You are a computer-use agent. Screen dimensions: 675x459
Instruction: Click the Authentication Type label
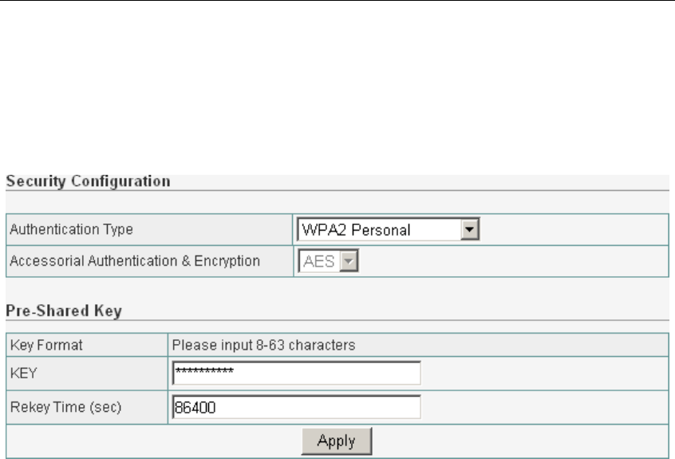[70, 231]
